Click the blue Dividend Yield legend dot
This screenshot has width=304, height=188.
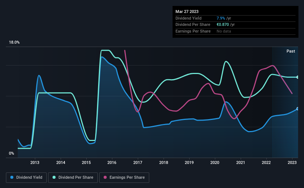click(x=12, y=177)
